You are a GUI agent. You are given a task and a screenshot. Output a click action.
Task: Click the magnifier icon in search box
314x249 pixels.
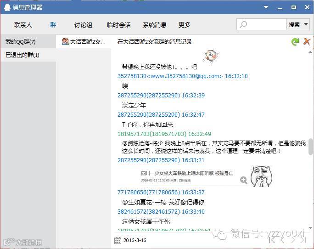click(243, 25)
